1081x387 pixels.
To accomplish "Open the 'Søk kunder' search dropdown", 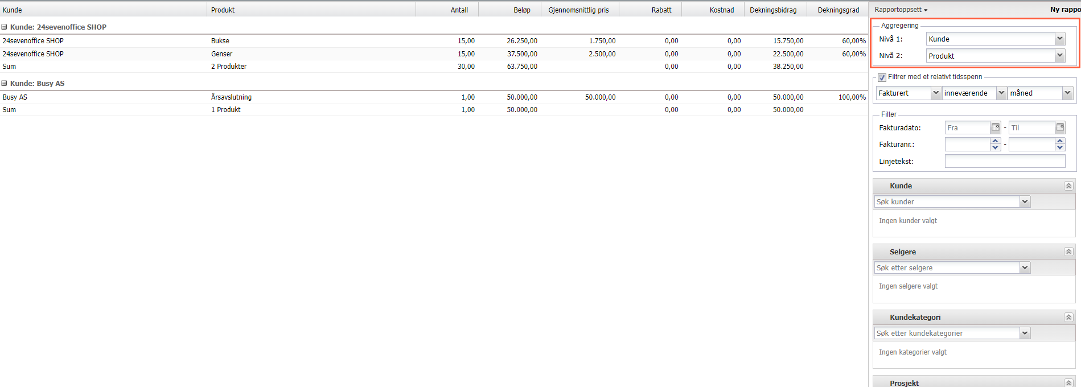I will click(x=1025, y=202).
